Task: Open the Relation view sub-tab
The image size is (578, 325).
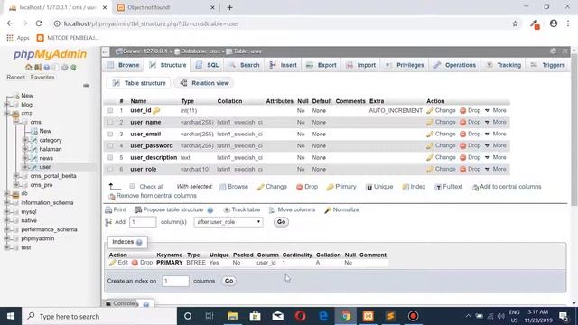Action: point(205,83)
